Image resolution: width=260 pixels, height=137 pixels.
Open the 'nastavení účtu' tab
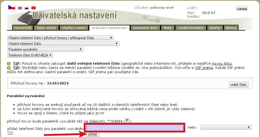point(145,28)
